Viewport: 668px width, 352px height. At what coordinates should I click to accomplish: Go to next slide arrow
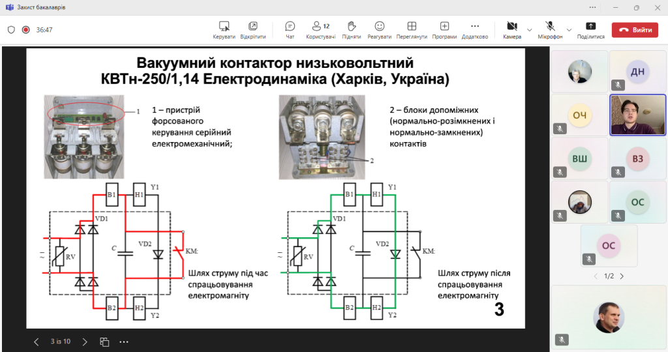click(x=85, y=342)
